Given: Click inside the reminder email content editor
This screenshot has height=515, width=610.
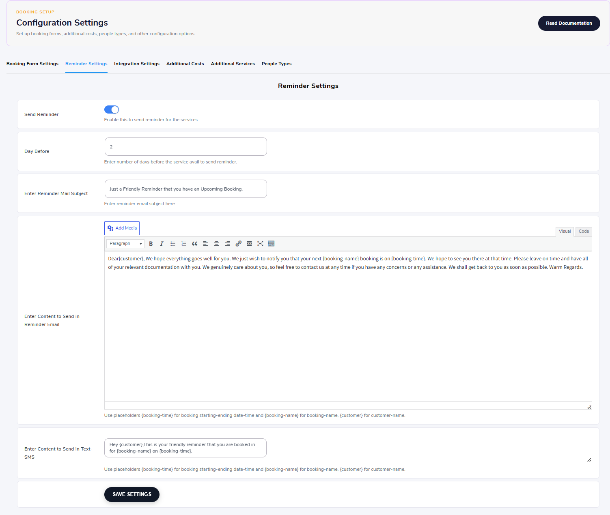Looking at the screenshot, I should [x=348, y=326].
